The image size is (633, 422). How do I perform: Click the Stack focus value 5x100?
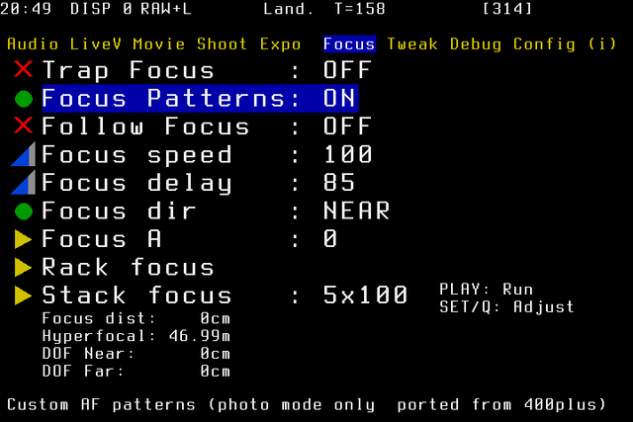tap(365, 295)
